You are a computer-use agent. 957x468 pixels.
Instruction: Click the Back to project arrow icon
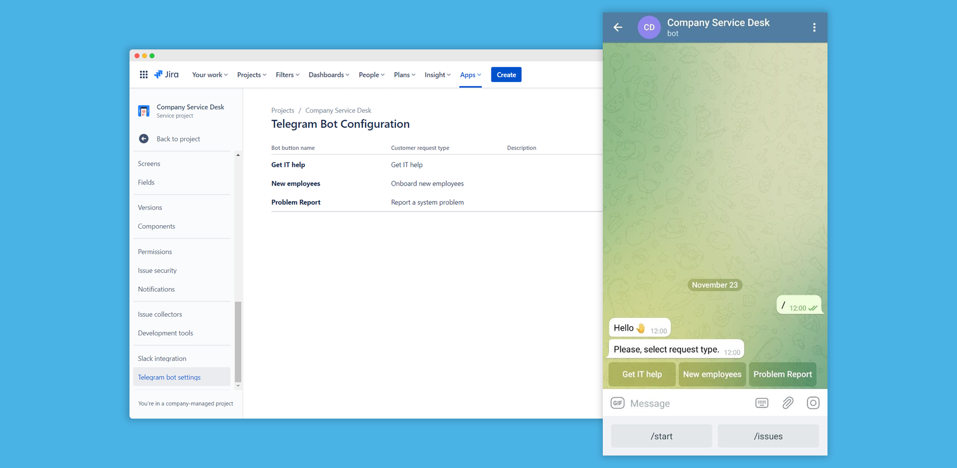[144, 139]
